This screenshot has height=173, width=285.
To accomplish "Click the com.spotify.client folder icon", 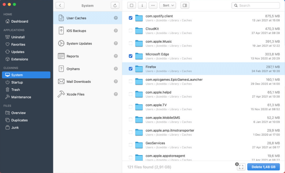I will pyautogui.click(x=139, y=18).
